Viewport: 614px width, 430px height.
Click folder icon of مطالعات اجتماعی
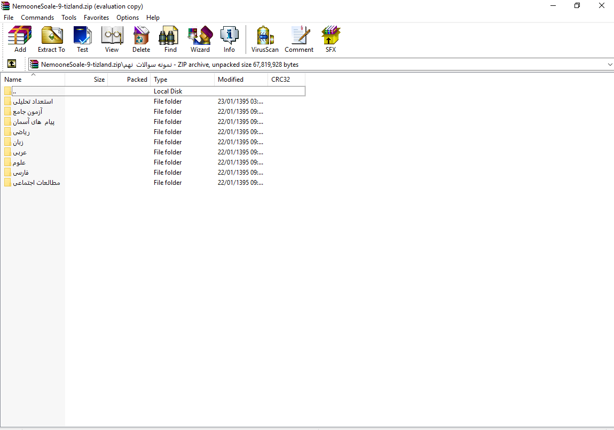pyautogui.click(x=7, y=183)
